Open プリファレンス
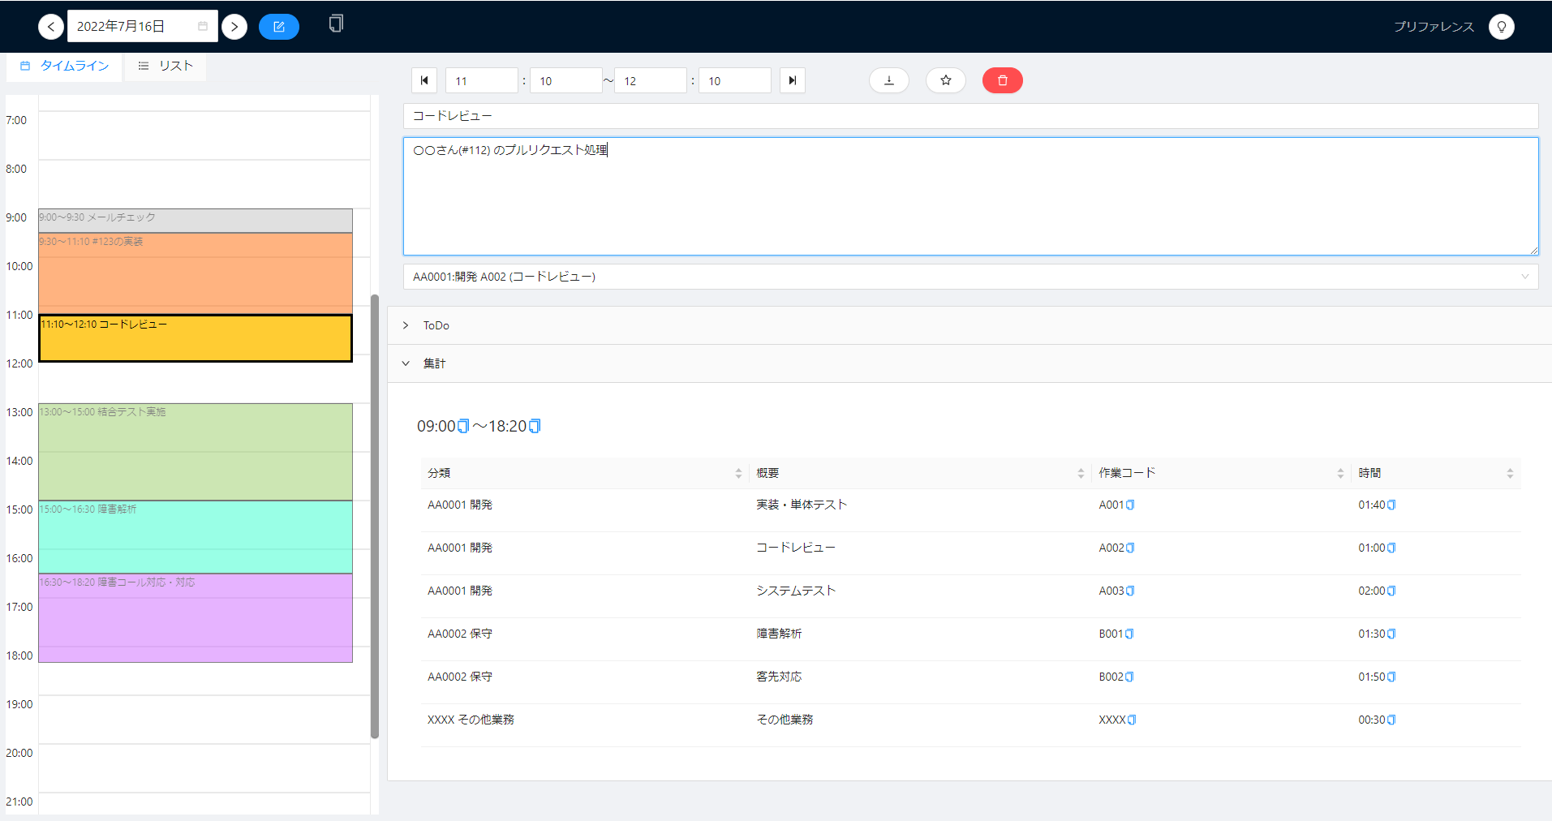Screen dimensions: 1552x821 (1434, 26)
